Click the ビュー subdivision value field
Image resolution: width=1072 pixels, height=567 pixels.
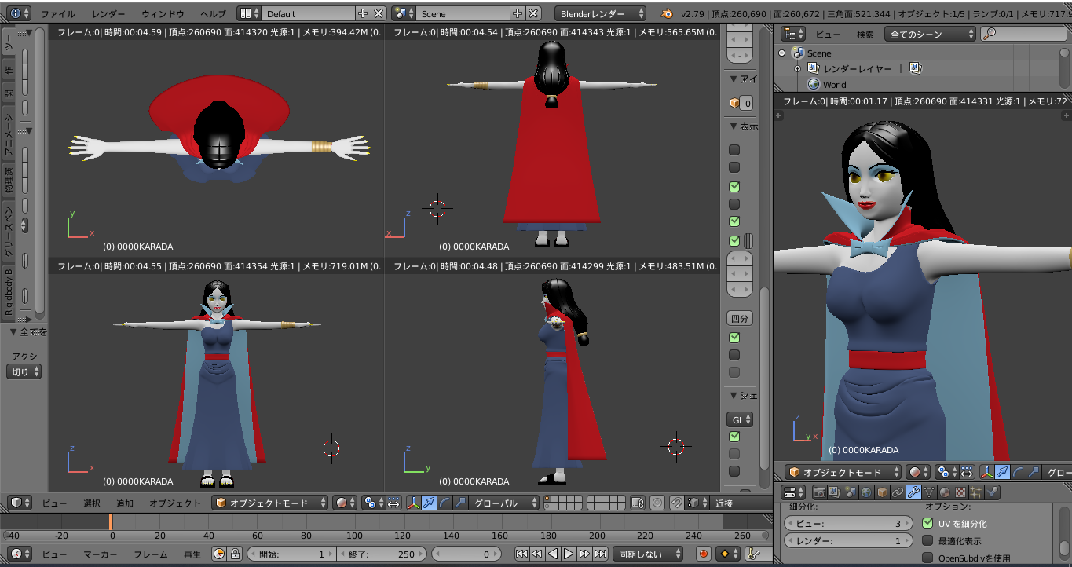point(847,523)
